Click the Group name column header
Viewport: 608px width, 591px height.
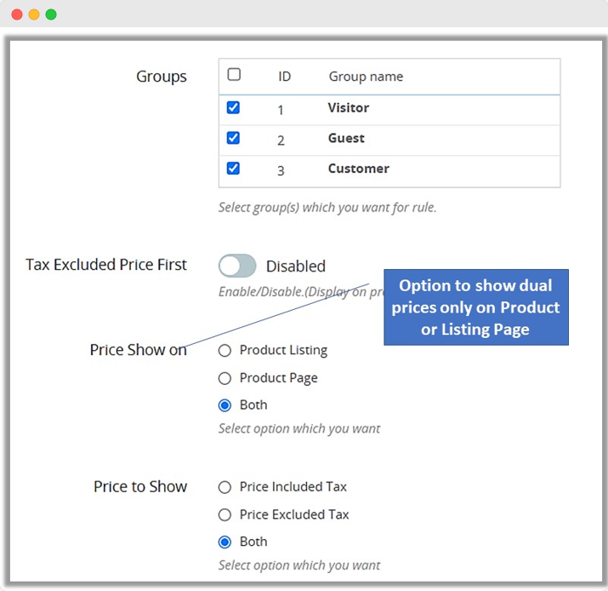pyautogui.click(x=366, y=77)
